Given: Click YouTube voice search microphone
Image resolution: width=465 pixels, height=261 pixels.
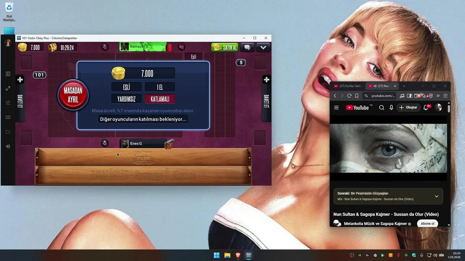Looking at the screenshot, I should (x=391, y=108).
